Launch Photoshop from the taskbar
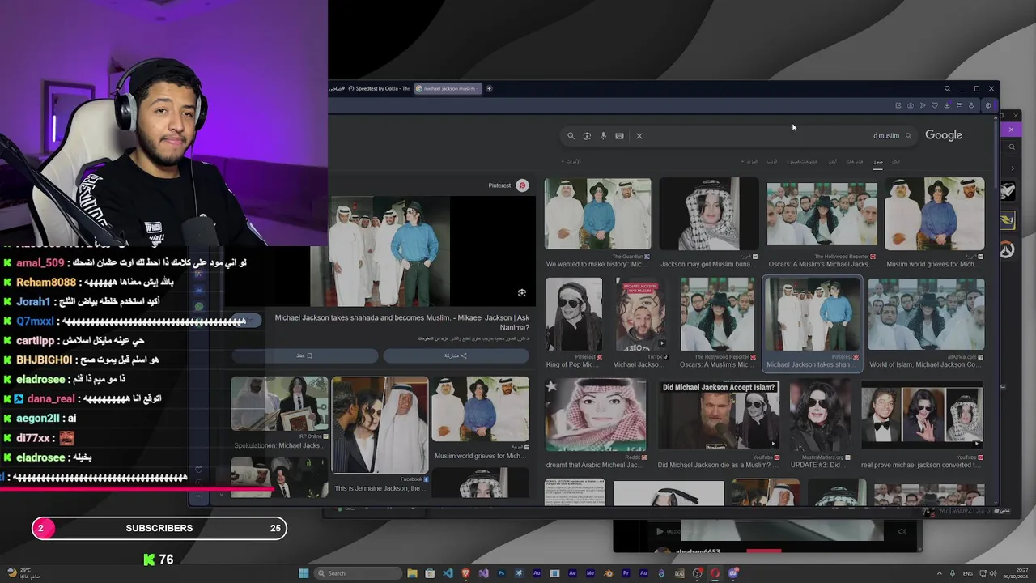Viewport: 1036px width, 583px height. coord(501,573)
